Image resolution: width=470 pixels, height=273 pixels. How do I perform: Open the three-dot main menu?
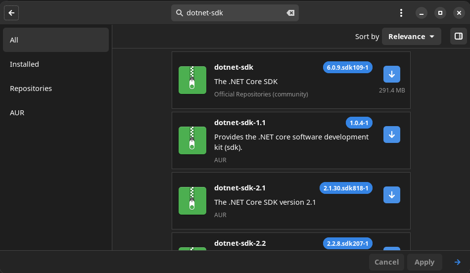click(401, 13)
